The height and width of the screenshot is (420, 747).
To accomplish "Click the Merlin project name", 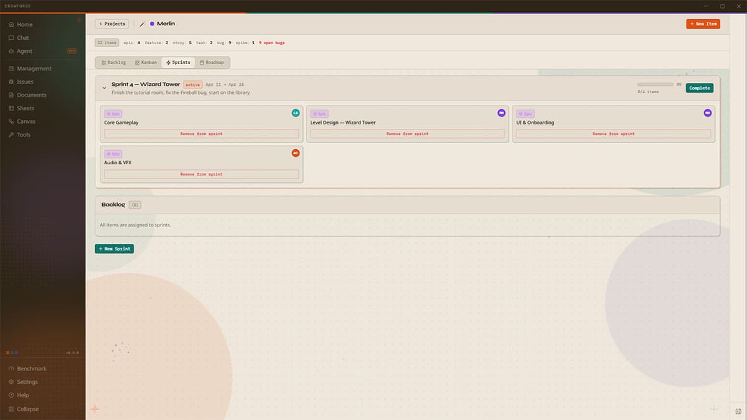I will tap(166, 24).
